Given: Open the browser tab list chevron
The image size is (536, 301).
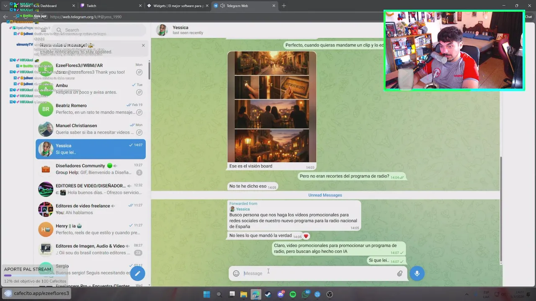Looking at the screenshot, I should click(5, 6).
